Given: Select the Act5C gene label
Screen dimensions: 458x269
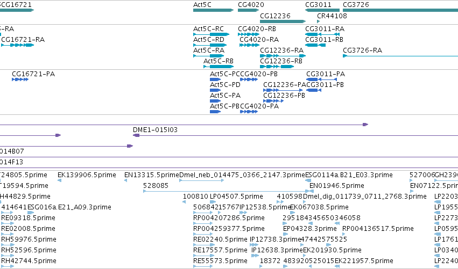Looking at the screenshot, I should pos(202,5).
